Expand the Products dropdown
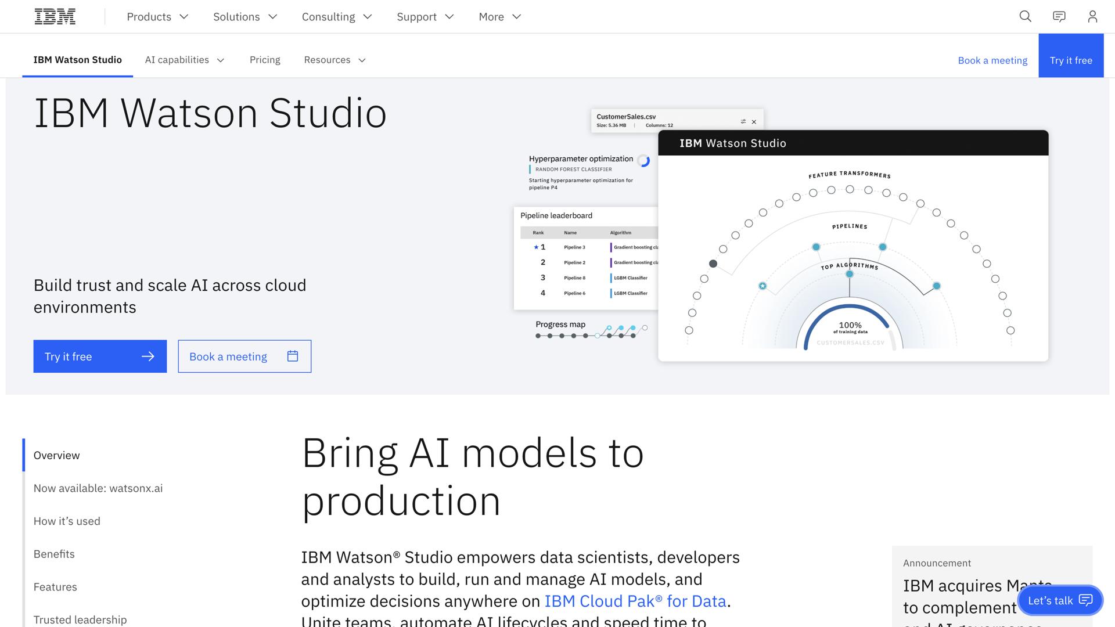Image resolution: width=1115 pixels, height=627 pixels. (x=157, y=16)
